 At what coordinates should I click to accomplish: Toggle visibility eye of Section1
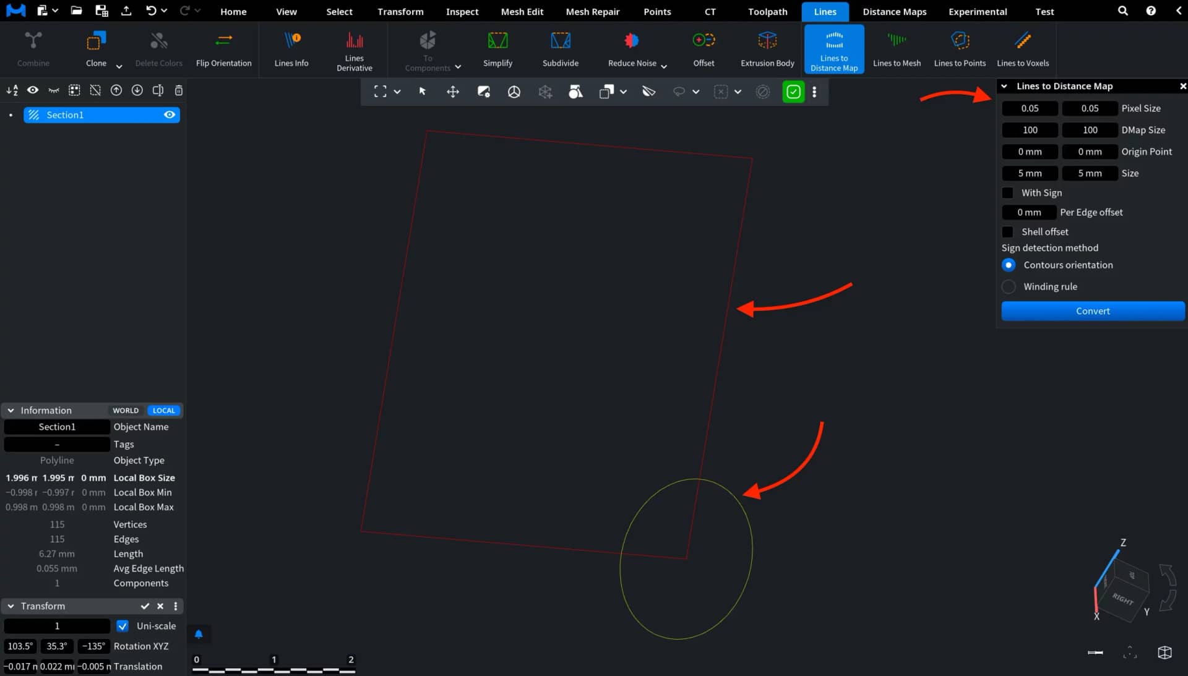coord(170,114)
